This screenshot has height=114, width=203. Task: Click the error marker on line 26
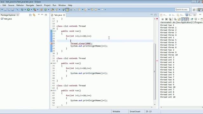pyautogui.click(x=51, y=44)
